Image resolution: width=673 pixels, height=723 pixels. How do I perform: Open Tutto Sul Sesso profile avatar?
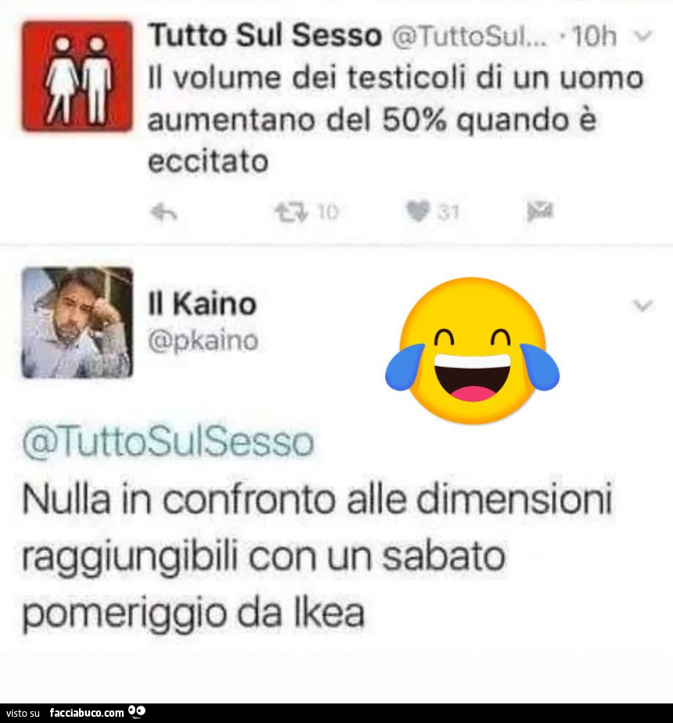coord(77,76)
